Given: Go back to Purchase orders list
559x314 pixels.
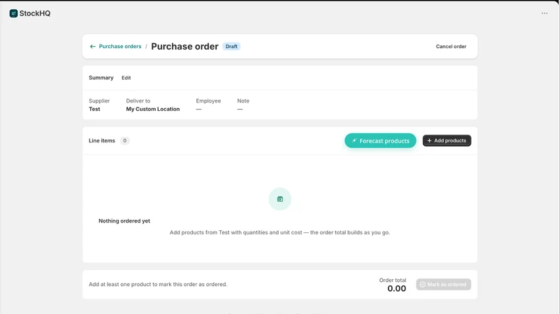Looking at the screenshot, I should [120, 46].
